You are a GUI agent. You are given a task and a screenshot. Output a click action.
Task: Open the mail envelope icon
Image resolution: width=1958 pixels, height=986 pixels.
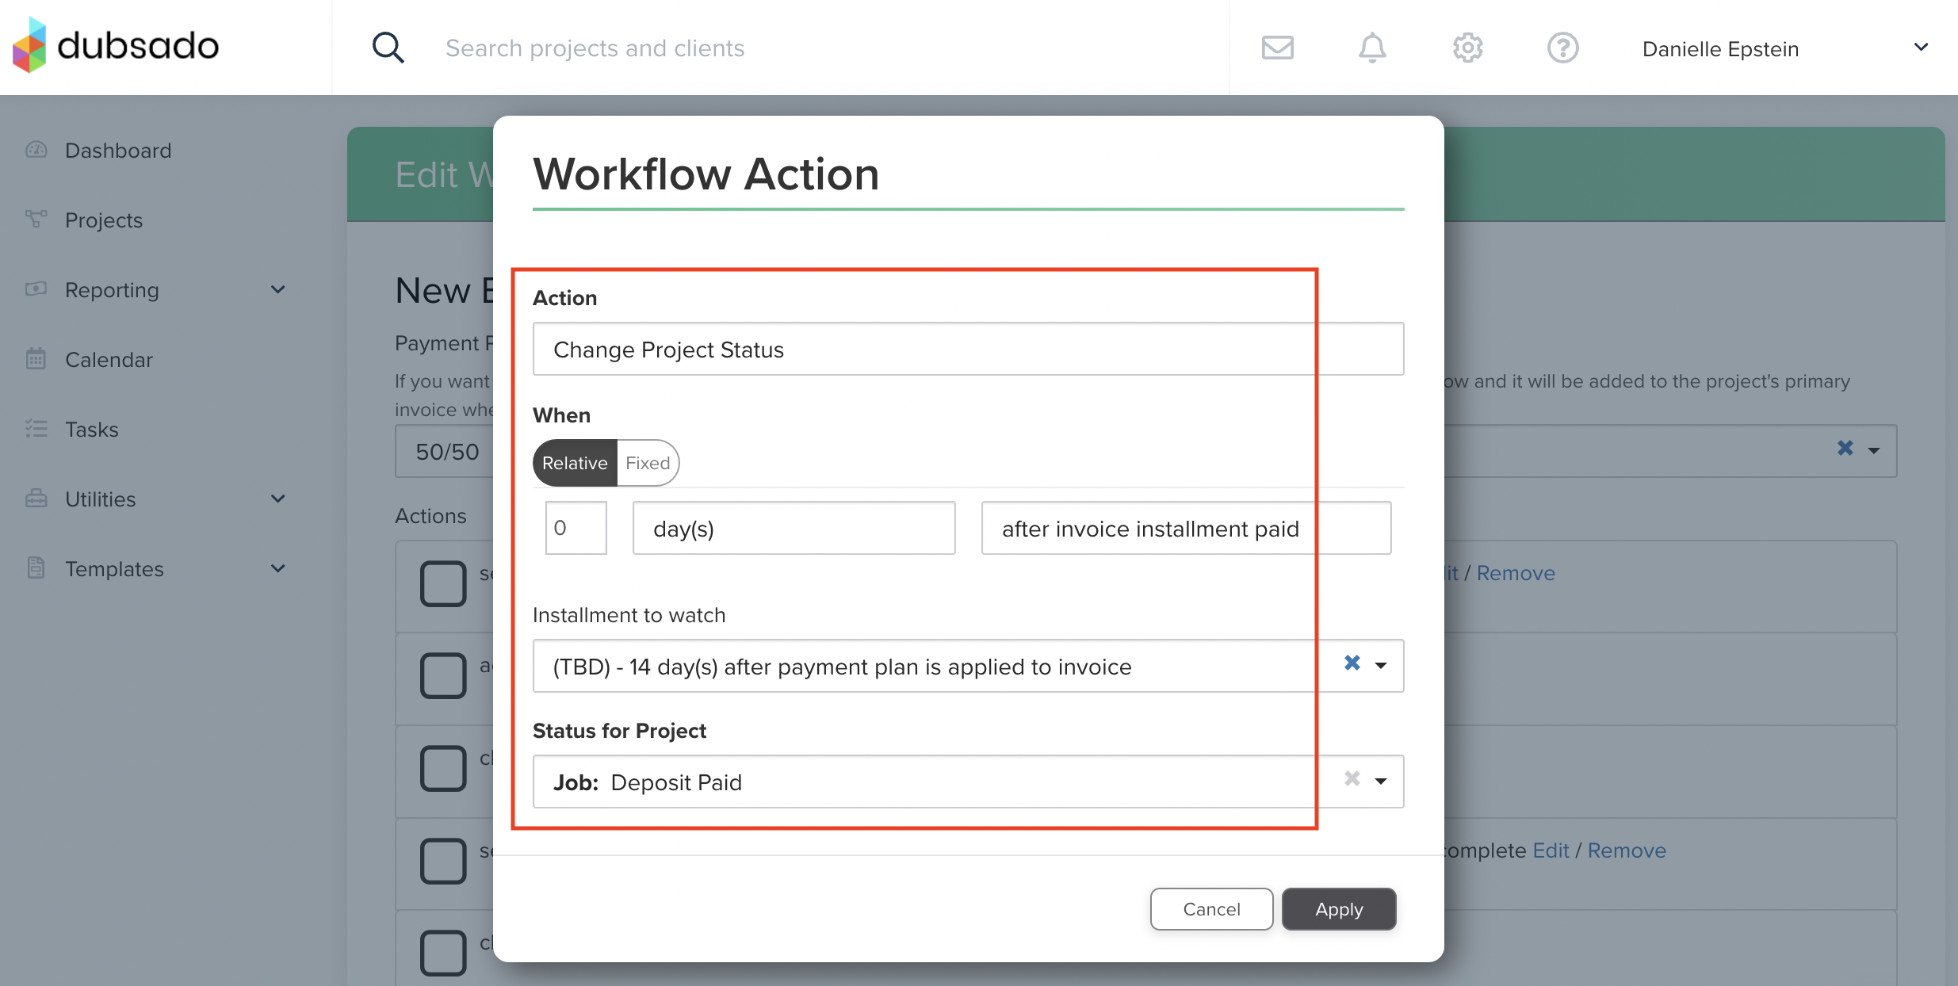click(x=1277, y=48)
